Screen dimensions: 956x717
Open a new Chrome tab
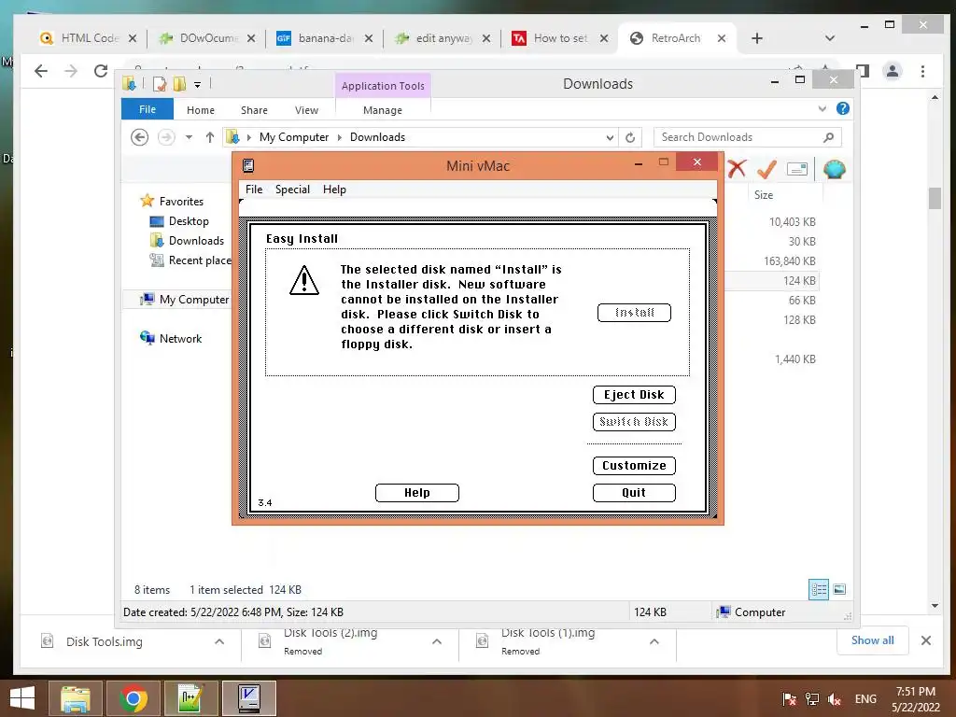point(756,38)
